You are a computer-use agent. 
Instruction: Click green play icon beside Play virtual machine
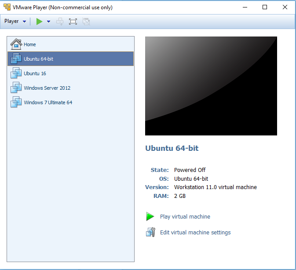tap(150, 216)
